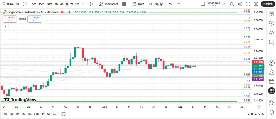Select the layout setup square icon
Viewport: 276px width, 119px height.
click(203, 4)
